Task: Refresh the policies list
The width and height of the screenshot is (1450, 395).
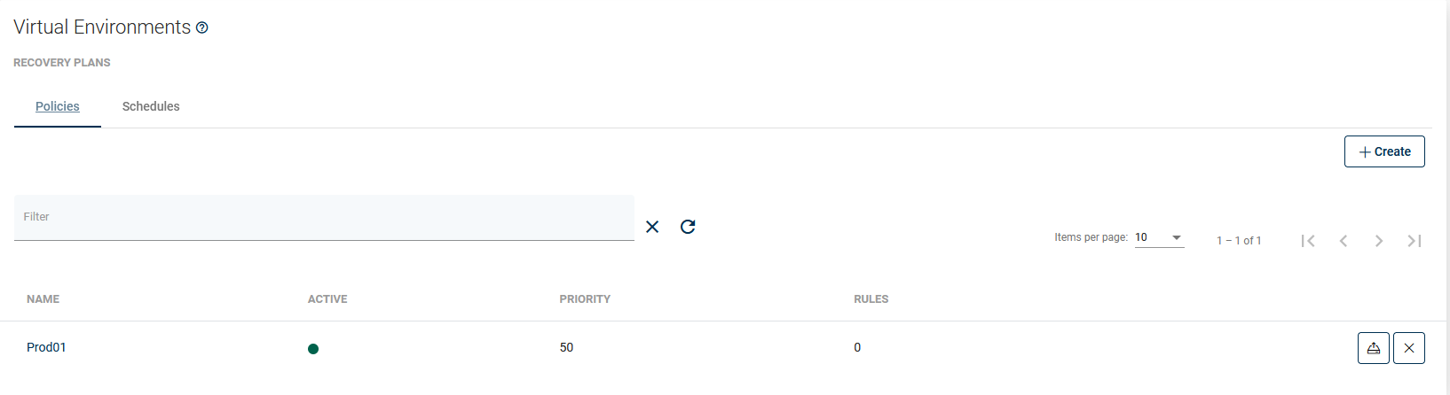Action: [x=688, y=227]
